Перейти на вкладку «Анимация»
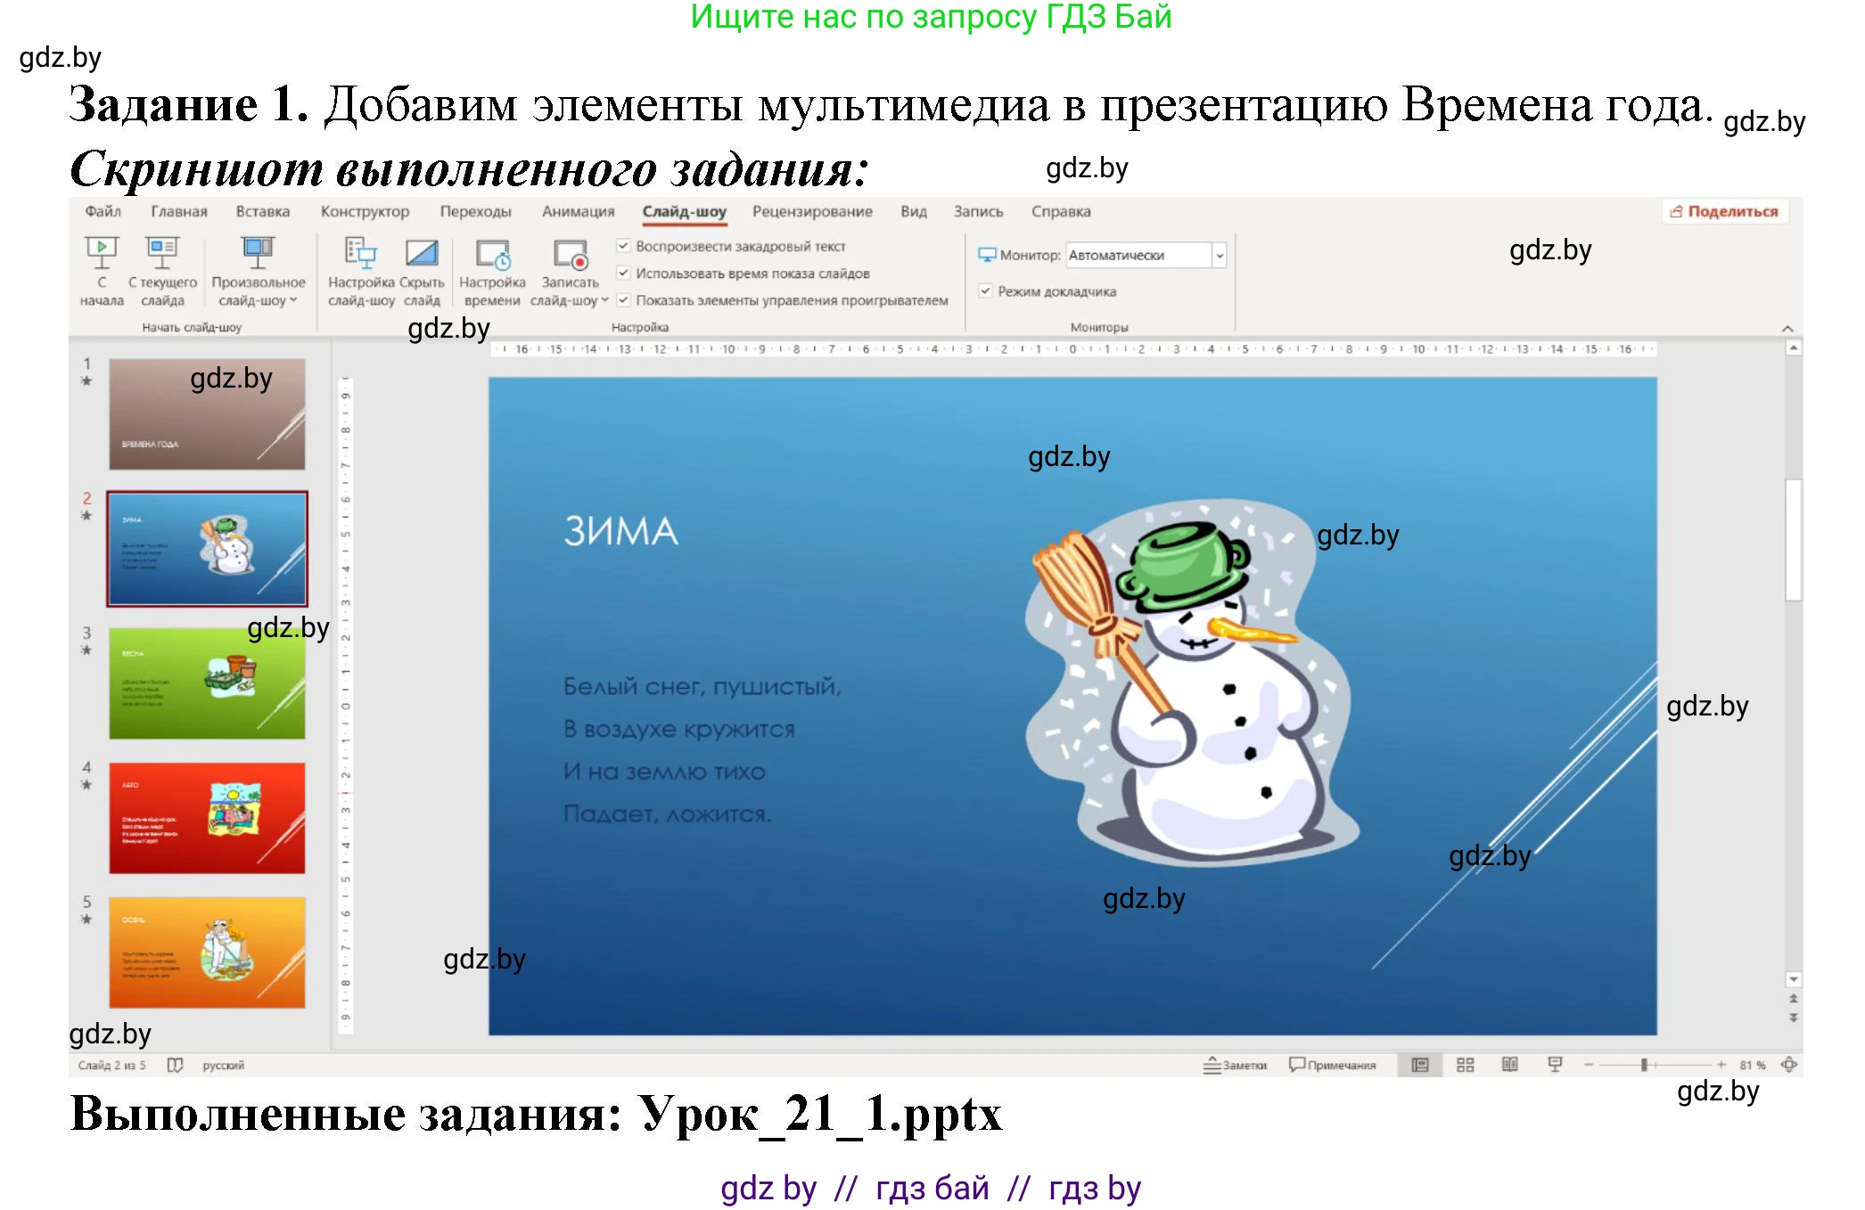1865x1210 pixels. coord(578,211)
